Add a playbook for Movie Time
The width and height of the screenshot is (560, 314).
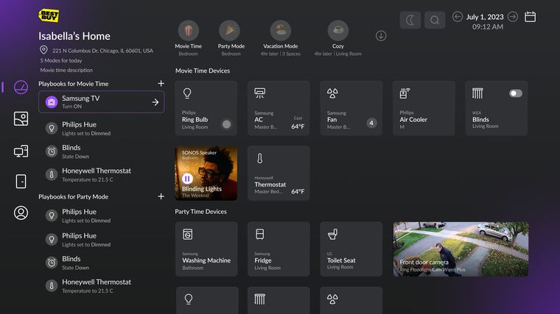[161, 83]
